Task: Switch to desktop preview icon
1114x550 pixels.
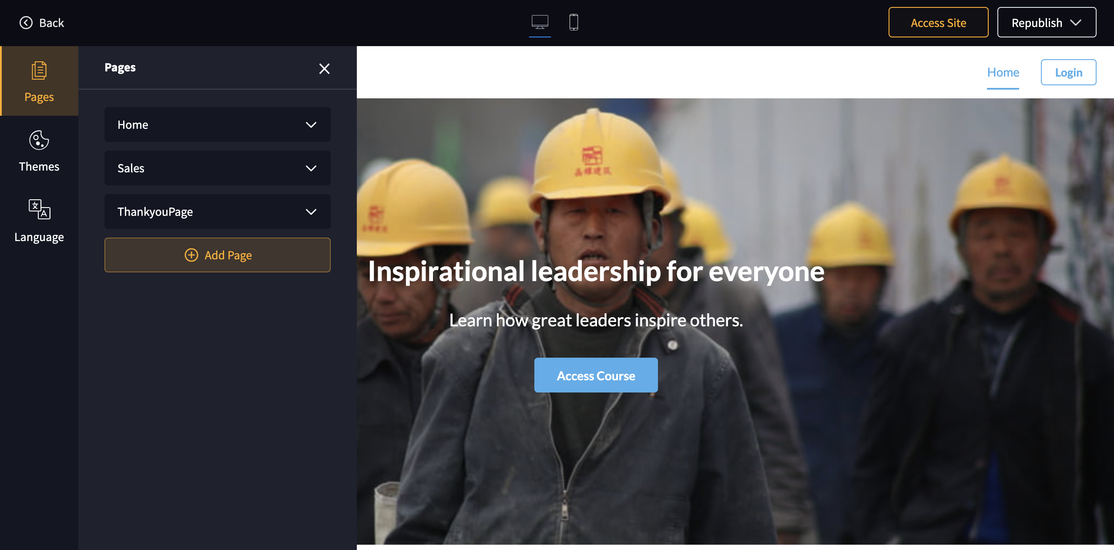Action: (x=540, y=22)
